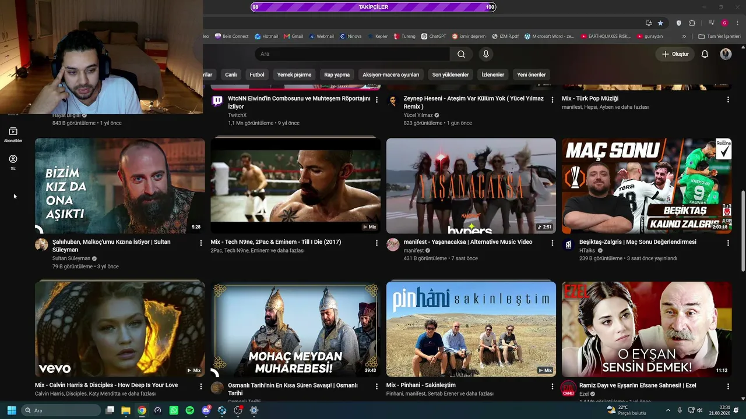This screenshot has width=746, height=419.
Task: Select the Rap yapma filter chip
Action: point(337,74)
